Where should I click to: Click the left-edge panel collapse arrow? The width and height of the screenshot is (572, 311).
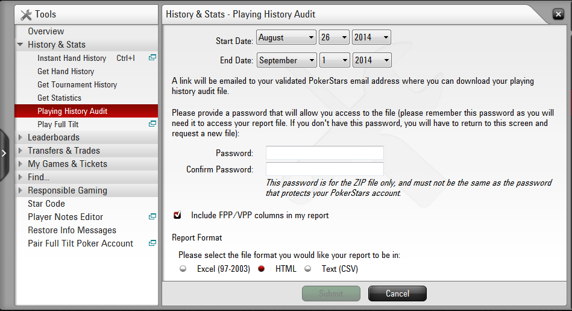point(4,154)
